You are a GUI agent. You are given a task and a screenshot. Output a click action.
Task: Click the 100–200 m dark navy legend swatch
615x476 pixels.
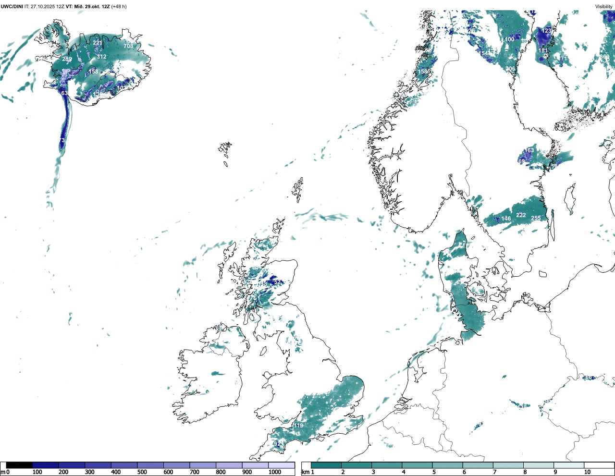tap(46, 465)
